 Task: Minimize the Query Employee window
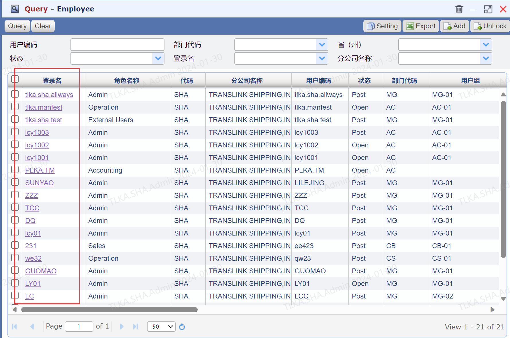point(473,10)
